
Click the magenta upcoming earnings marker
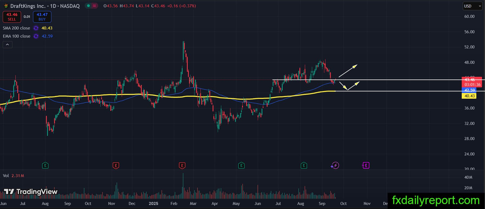click(366, 165)
